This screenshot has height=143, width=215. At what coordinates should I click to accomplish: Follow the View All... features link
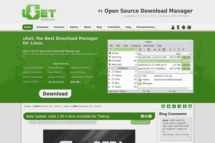76,82
